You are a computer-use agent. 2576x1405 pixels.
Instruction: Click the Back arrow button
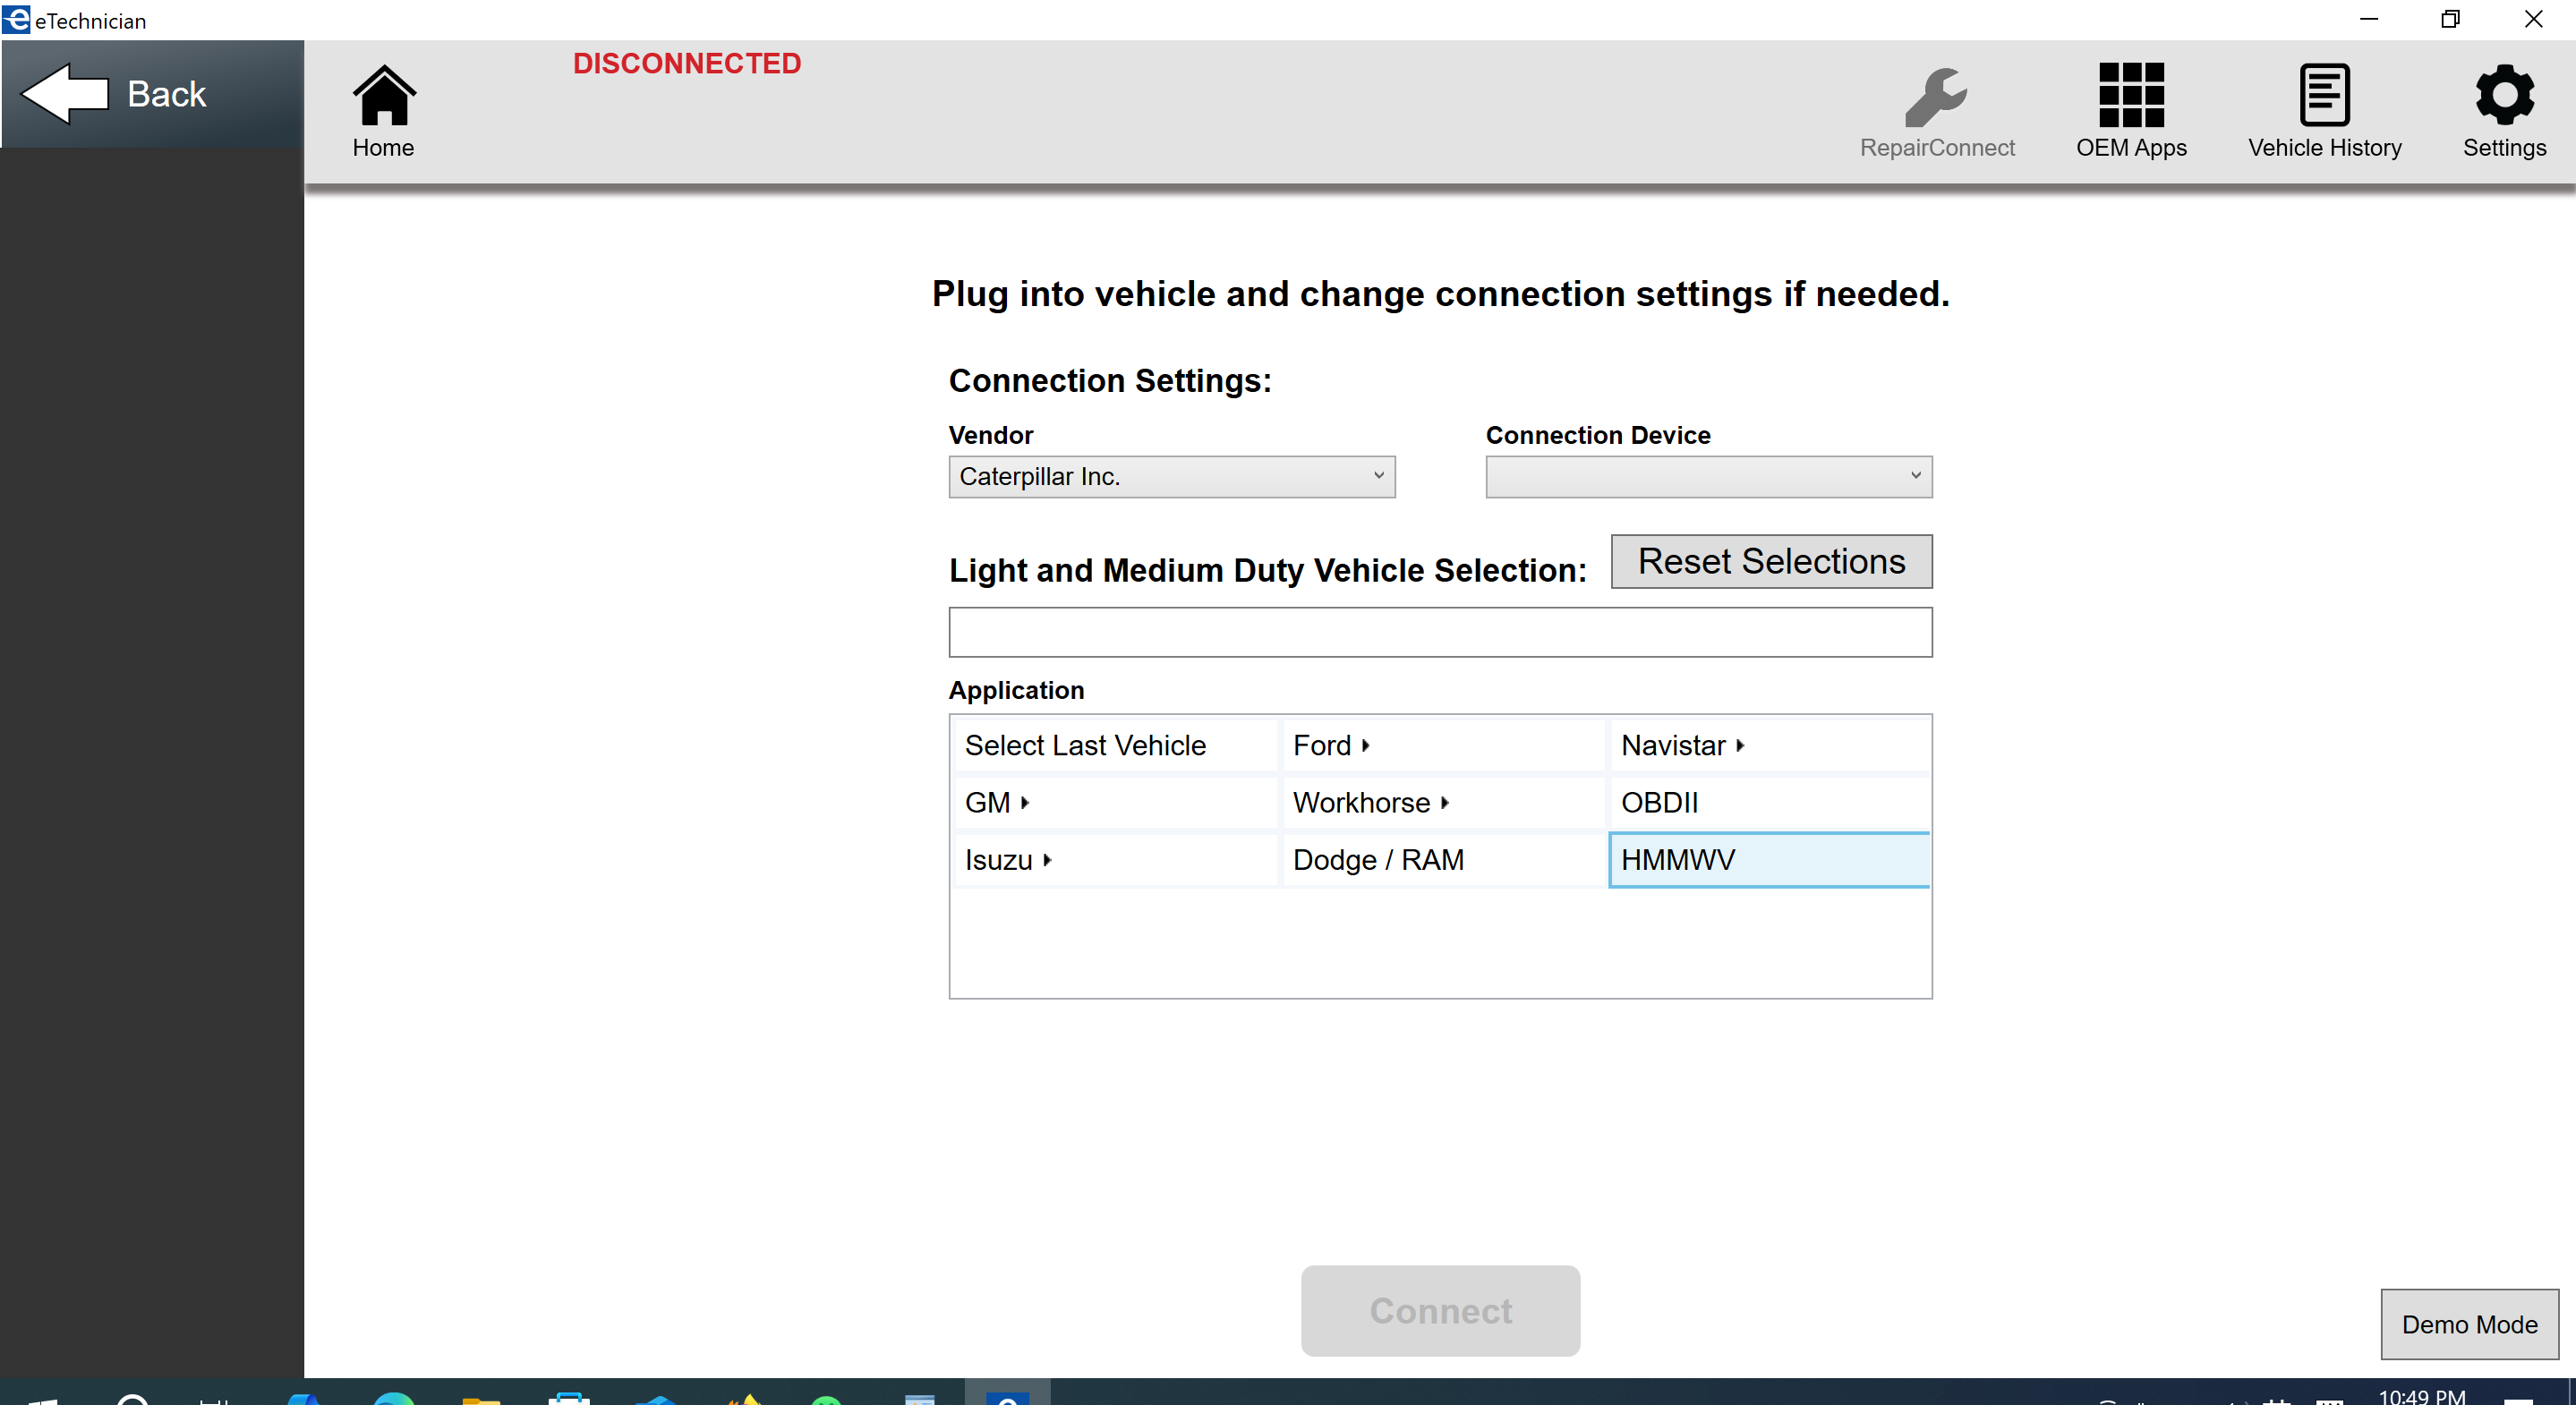(x=152, y=94)
